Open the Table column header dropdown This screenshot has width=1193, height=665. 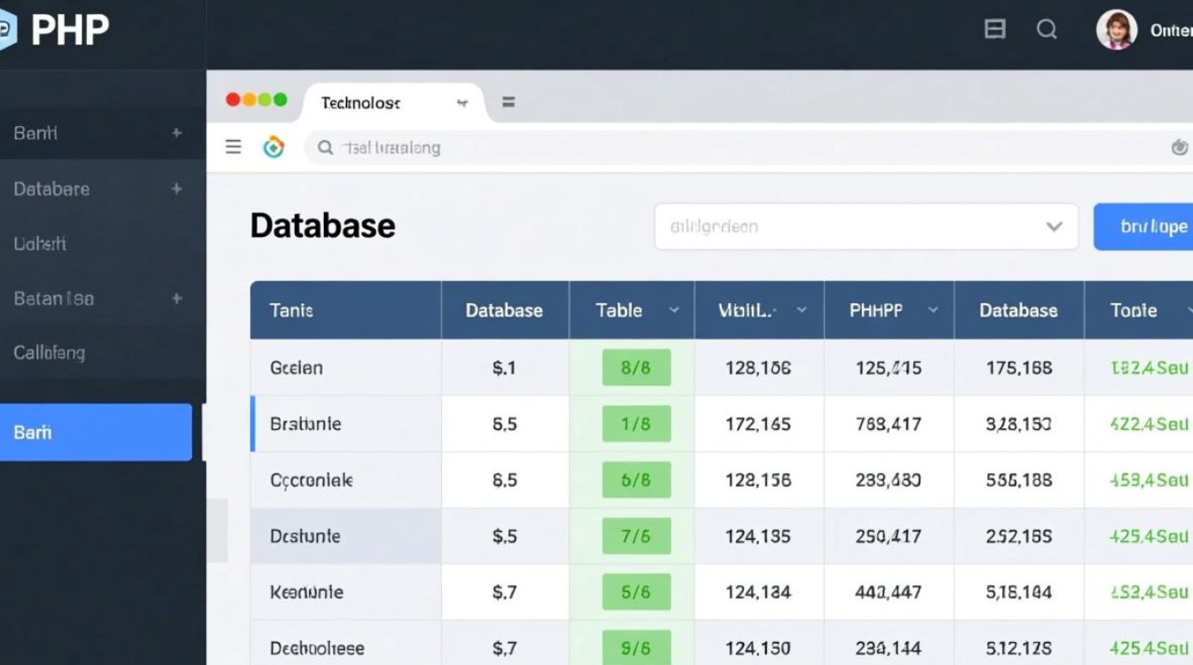click(x=674, y=310)
